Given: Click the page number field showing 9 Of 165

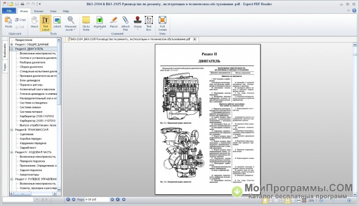Looking at the screenshot, I should click(x=97, y=199).
